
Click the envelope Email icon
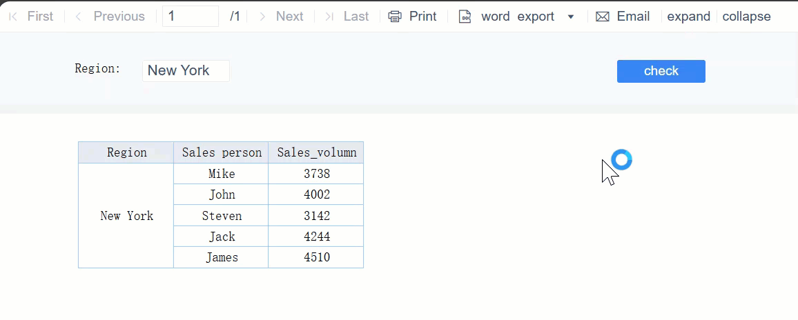point(603,17)
